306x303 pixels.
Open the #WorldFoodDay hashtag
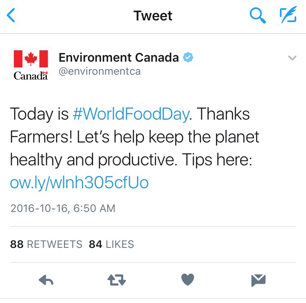131,115
